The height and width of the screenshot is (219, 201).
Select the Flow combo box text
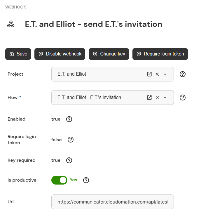pyautogui.click(x=89, y=98)
